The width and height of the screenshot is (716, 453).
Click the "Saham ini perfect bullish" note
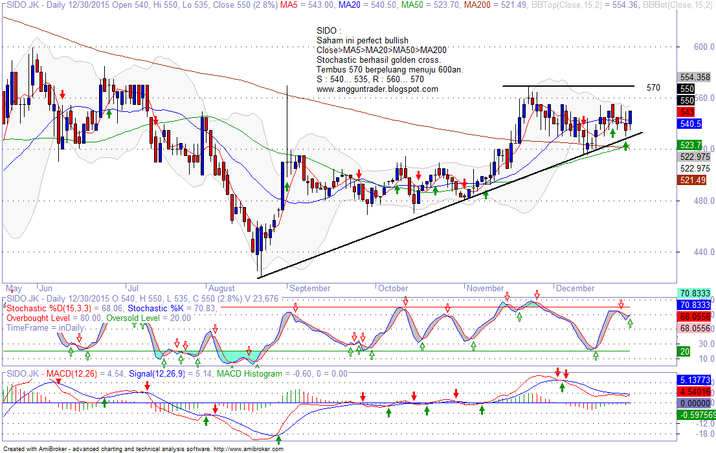click(363, 40)
